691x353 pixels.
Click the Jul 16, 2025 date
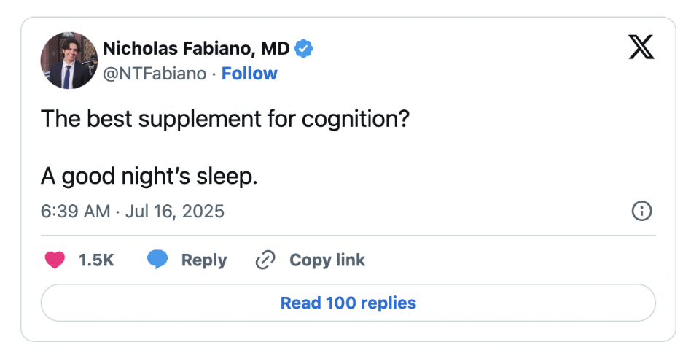tap(174, 212)
